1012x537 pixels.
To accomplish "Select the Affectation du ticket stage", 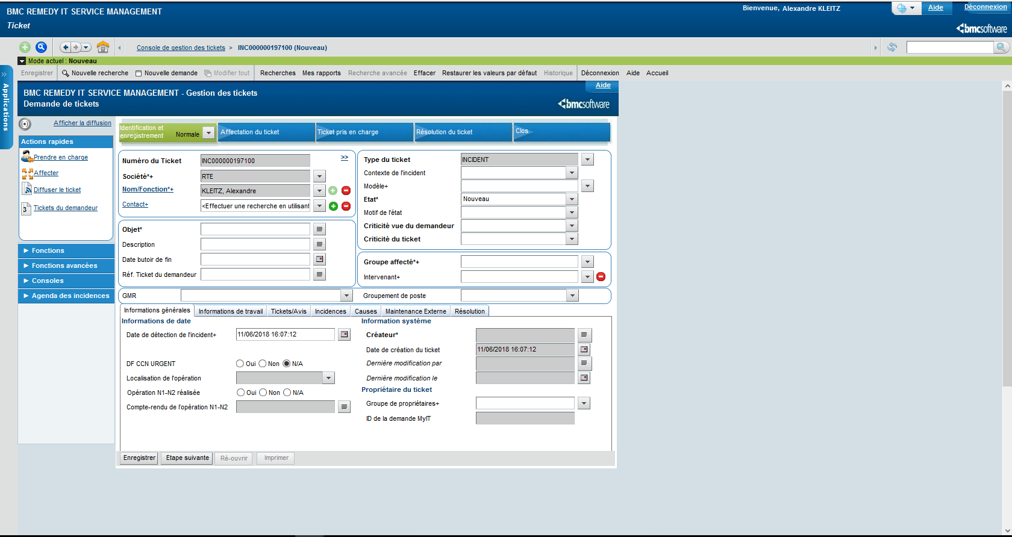I will pyautogui.click(x=267, y=132).
